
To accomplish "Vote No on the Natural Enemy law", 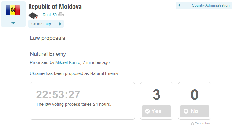I will click(195, 111).
